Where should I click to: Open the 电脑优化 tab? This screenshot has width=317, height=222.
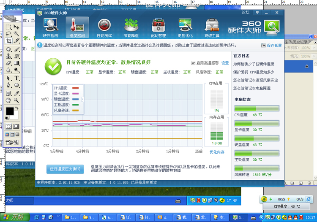click(x=185, y=27)
